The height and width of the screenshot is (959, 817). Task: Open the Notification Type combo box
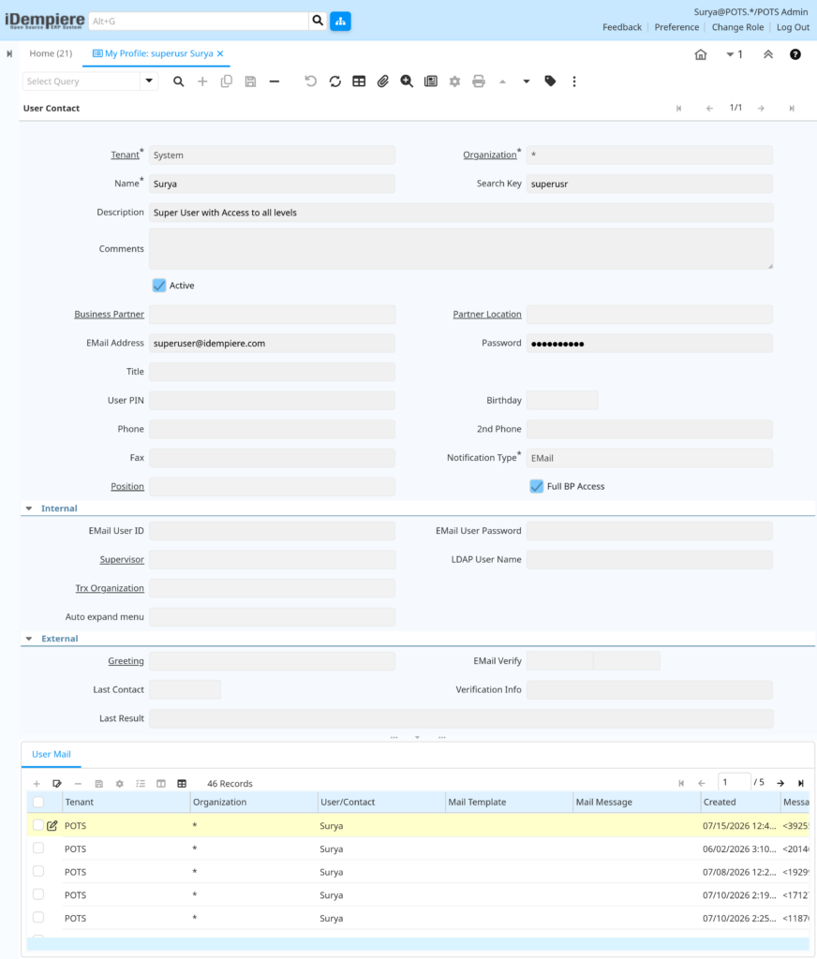tap(649, 458)
